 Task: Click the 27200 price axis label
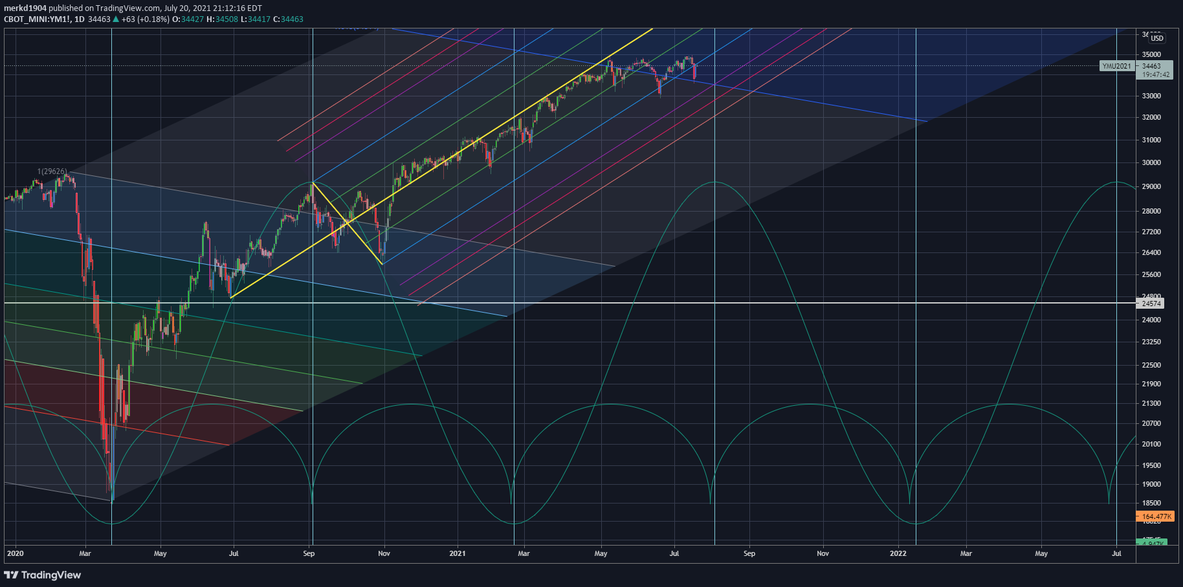pos(1151,232)
